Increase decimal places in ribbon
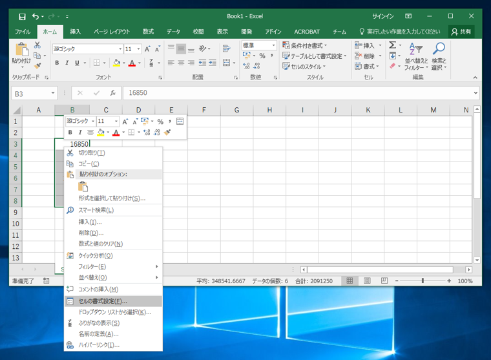This screenshot has width=491, height=360. click(246, 66)
